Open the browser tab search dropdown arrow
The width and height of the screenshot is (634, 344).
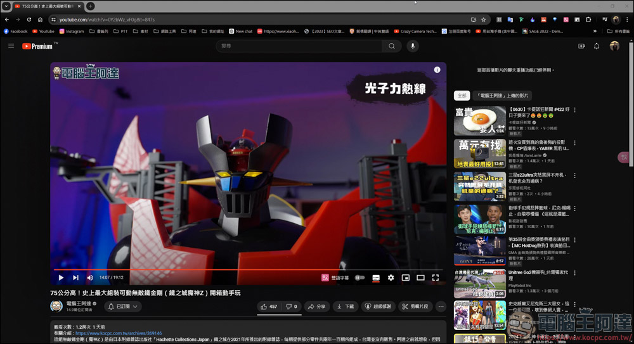pyautogui.click(x=6, y=6)
